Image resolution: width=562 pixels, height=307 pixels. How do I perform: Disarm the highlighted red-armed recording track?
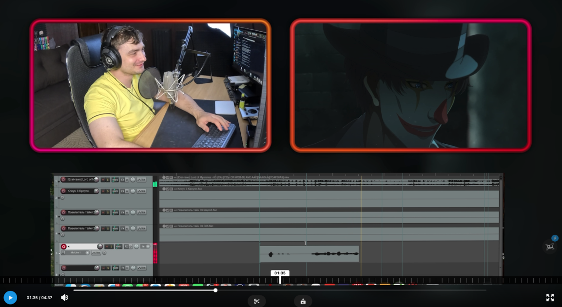point(63,247)
